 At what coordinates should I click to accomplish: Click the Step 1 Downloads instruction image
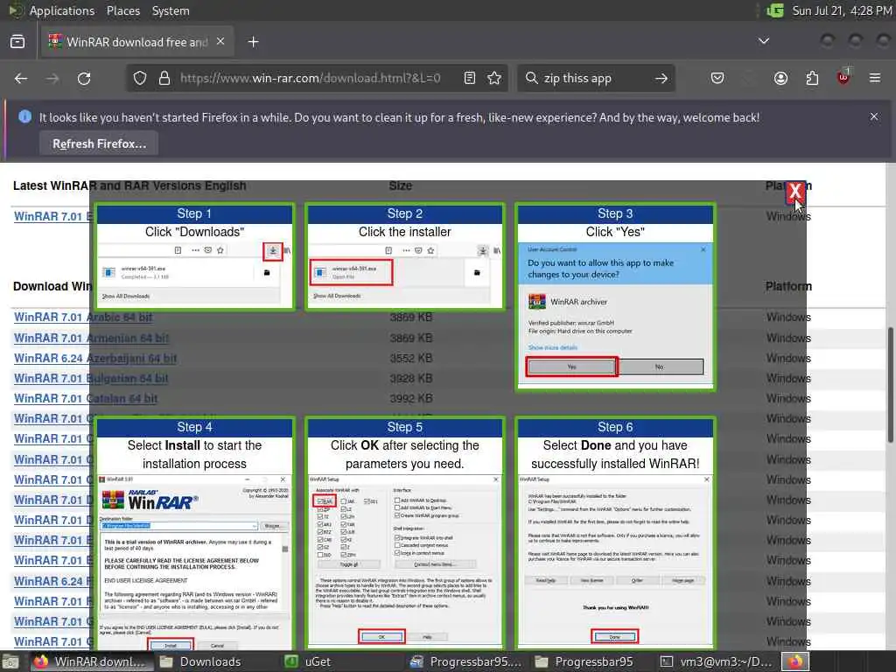(194, 256)
